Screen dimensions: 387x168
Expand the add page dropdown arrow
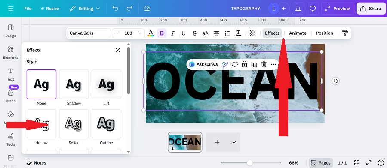(x=234, y=142)
